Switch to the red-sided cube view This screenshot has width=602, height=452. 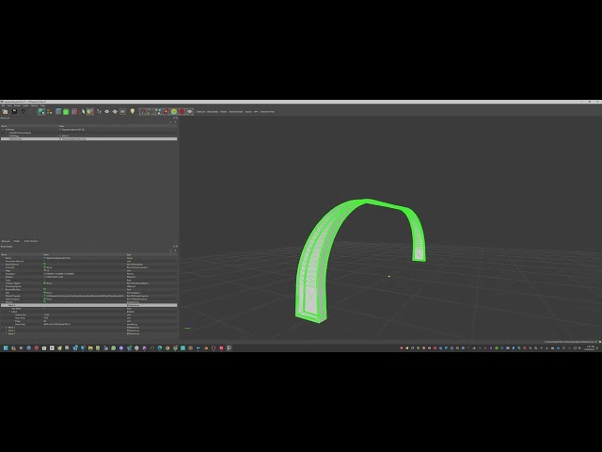(74, 111)
